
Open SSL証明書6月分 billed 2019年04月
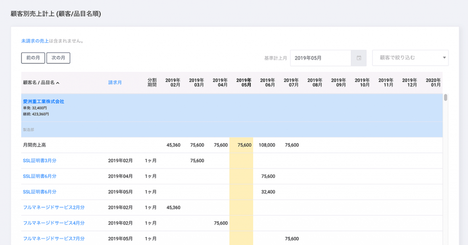click(x=40, y=176)
